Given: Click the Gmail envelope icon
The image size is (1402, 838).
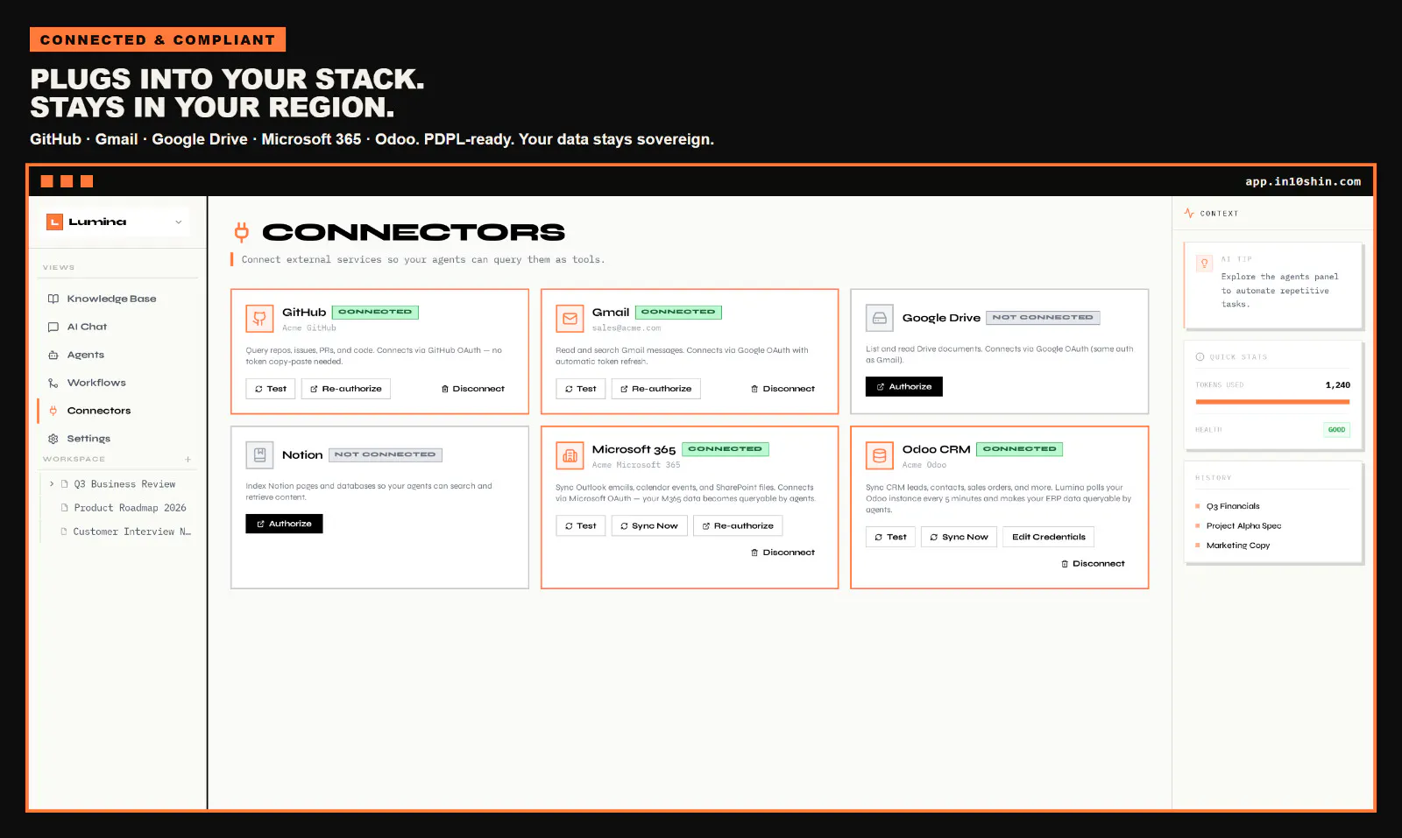Looking at the screenshot, I should (x=570, y=319).
